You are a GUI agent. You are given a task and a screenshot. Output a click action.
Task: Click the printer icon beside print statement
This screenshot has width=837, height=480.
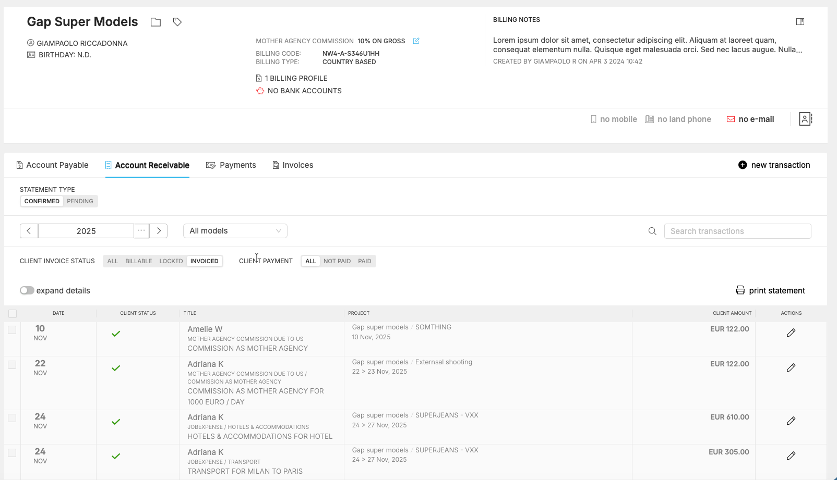click(x=739, y=290)
